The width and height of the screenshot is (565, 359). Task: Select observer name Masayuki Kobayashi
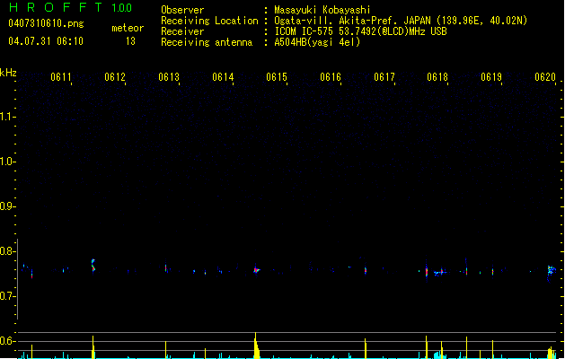coord(322,10)
